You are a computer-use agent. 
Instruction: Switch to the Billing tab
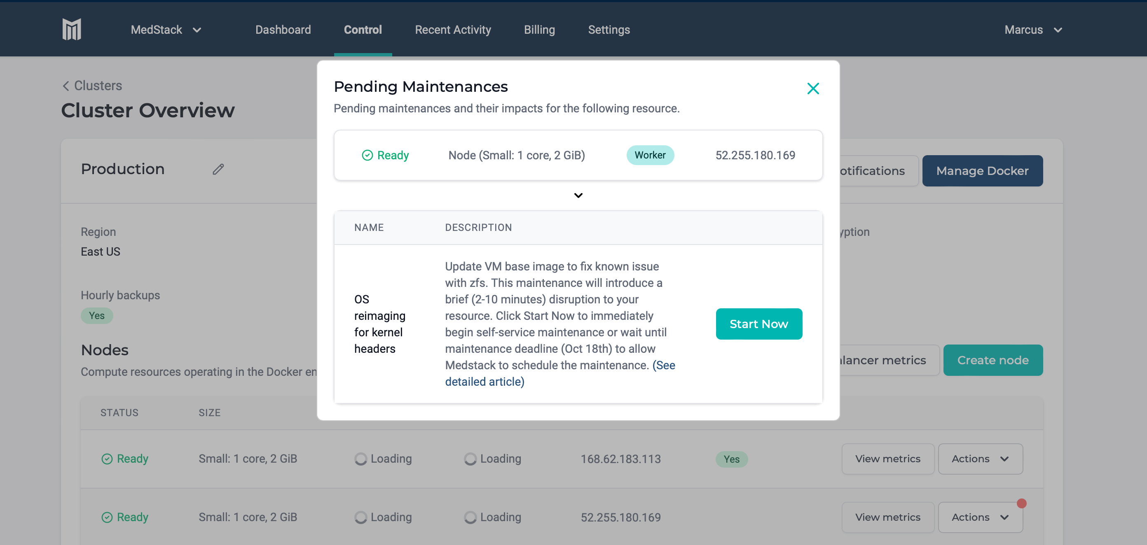coord(539,30)
